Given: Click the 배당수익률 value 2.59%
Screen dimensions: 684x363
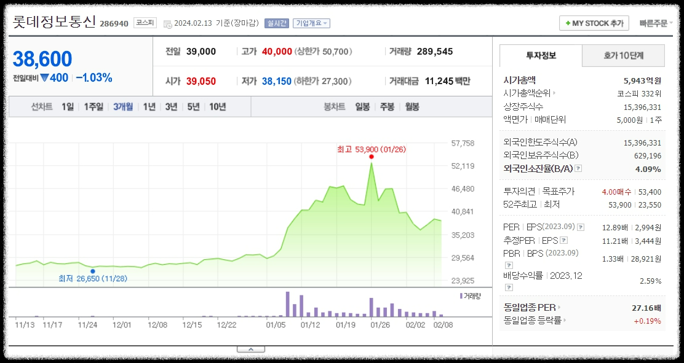Looking at the screenshot, I should point(650,281).
